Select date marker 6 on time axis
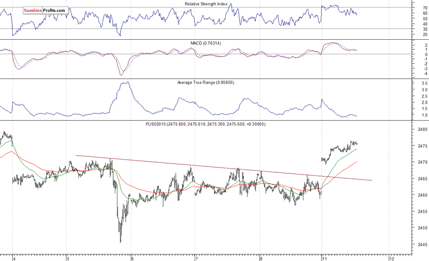This screenshot has width=429, height=261. click(132, 257)
